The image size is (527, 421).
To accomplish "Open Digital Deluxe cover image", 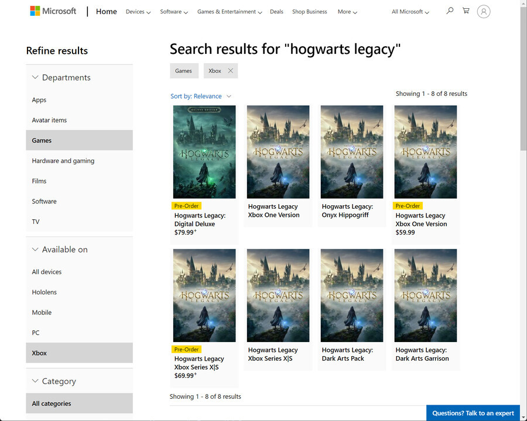I will coord(204,152).
